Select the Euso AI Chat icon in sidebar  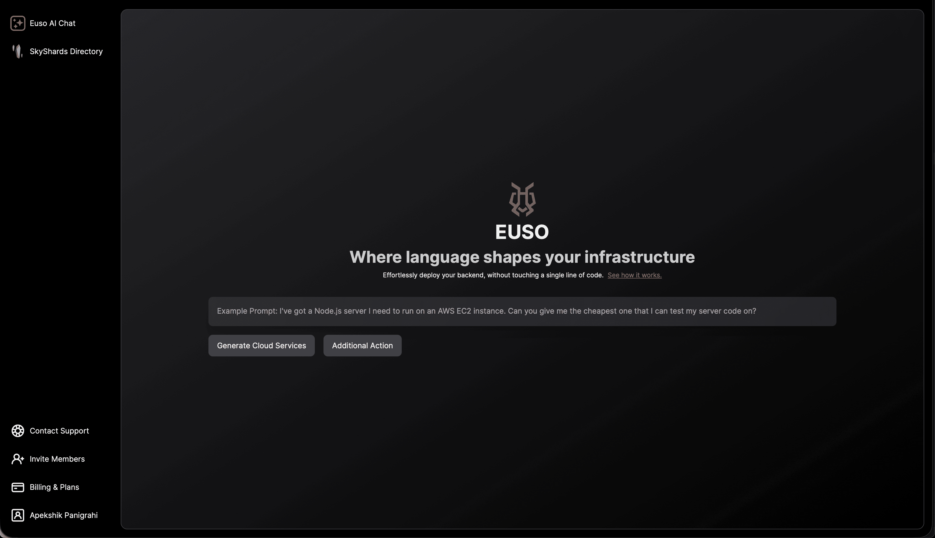[18, 23]
